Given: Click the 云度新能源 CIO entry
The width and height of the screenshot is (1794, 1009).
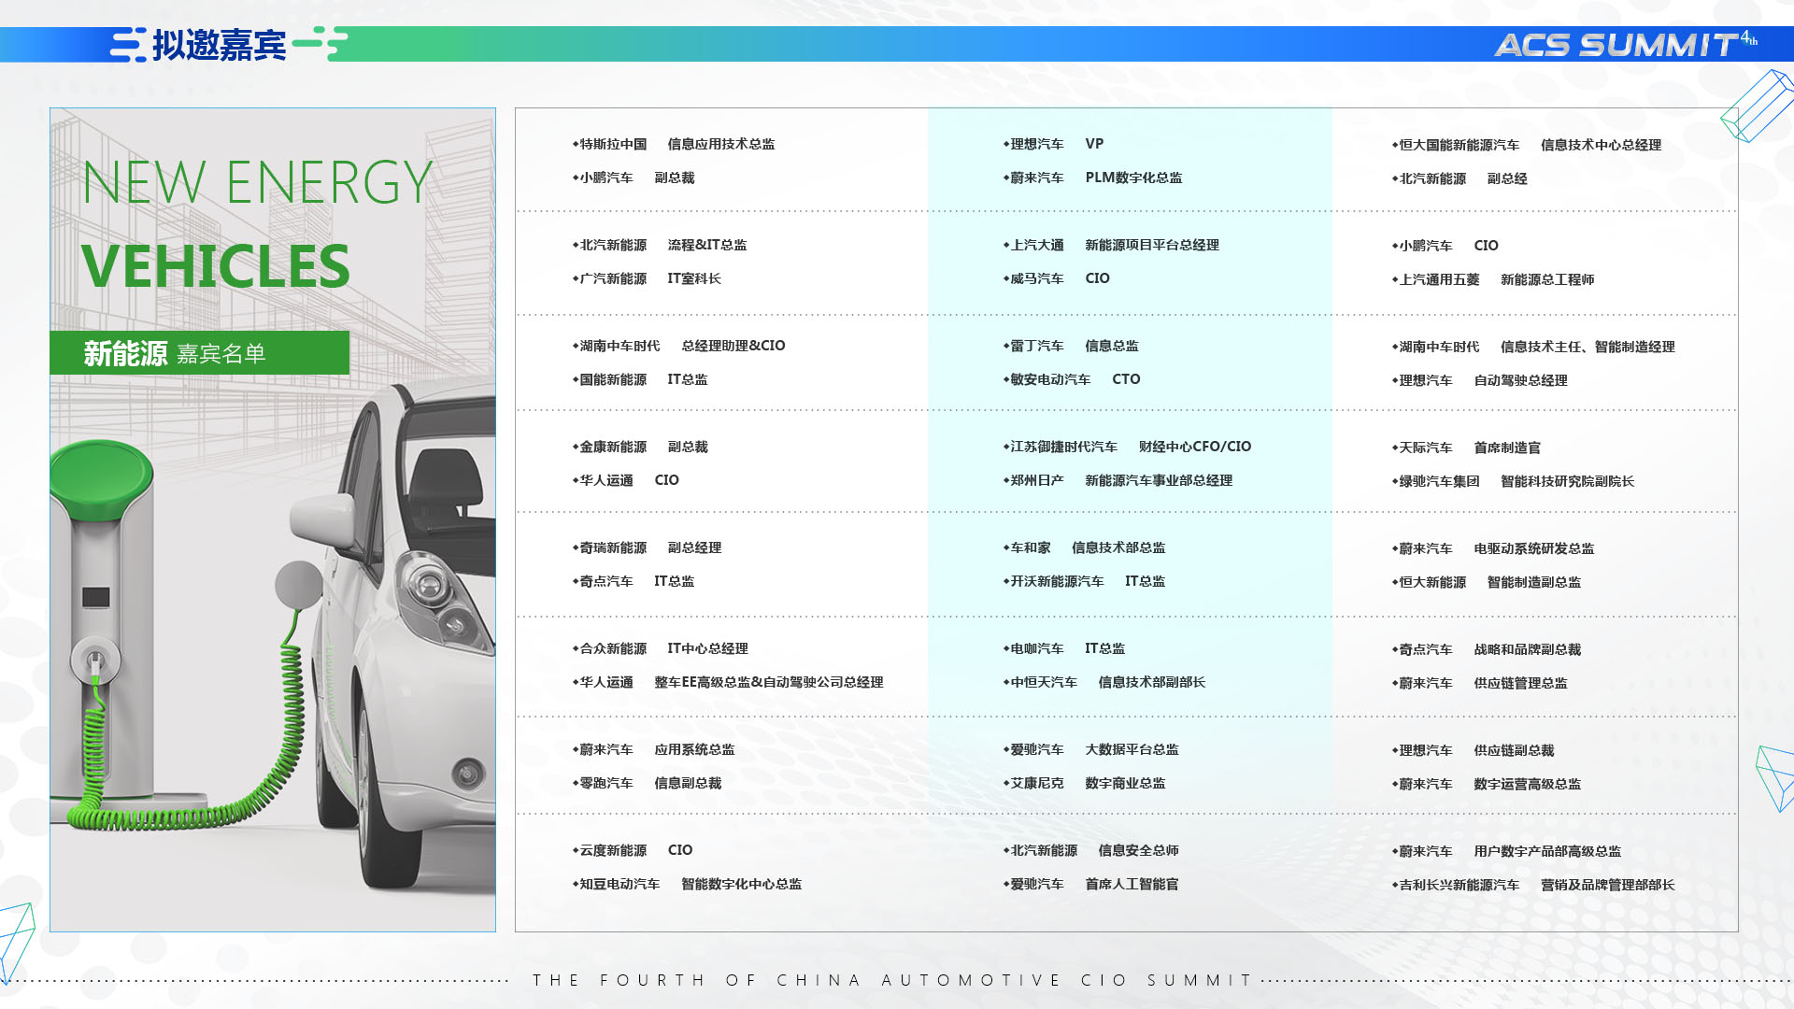Looking at the screenshot, I should [x=633, y=850].
